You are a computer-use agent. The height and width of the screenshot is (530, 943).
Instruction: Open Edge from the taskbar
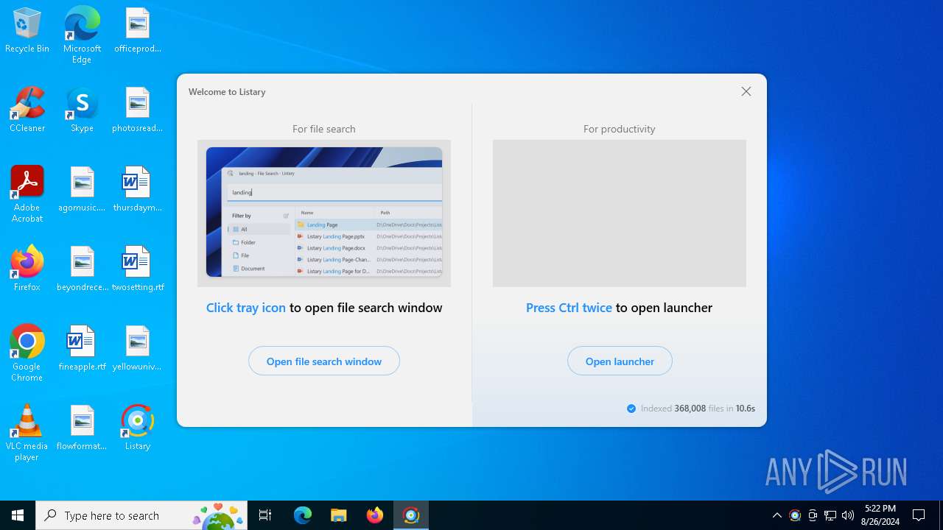[x=303, y=515]
